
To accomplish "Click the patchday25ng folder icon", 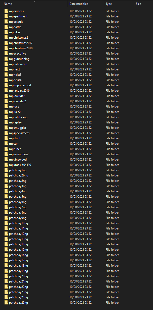I will 6,303.
